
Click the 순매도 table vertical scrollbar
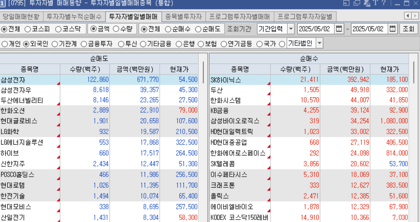pos(203,73)
